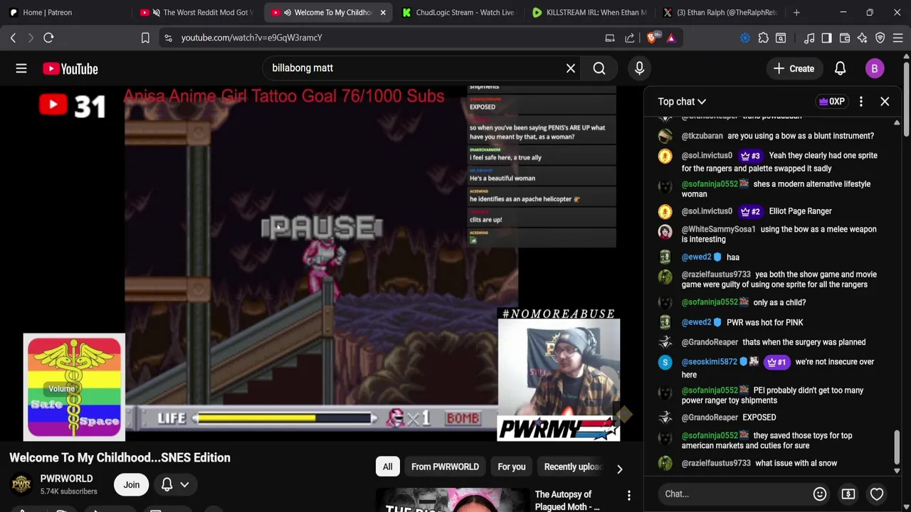The width and height of the screenshot is (911, 512).
Task: Expand the Top chat dropdown
Action: [682, 102]
